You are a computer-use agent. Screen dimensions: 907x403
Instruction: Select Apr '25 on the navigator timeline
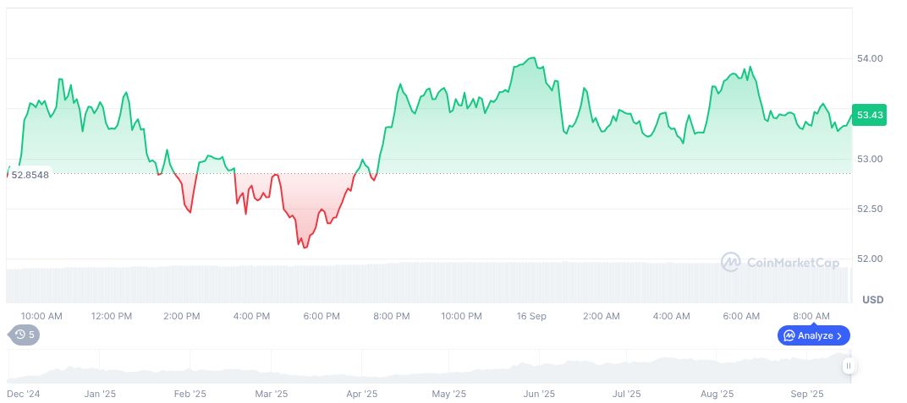(x=361, y=394)
